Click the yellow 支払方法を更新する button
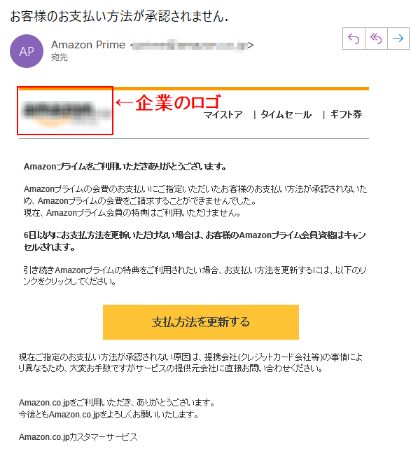 (x=201, y=322)
